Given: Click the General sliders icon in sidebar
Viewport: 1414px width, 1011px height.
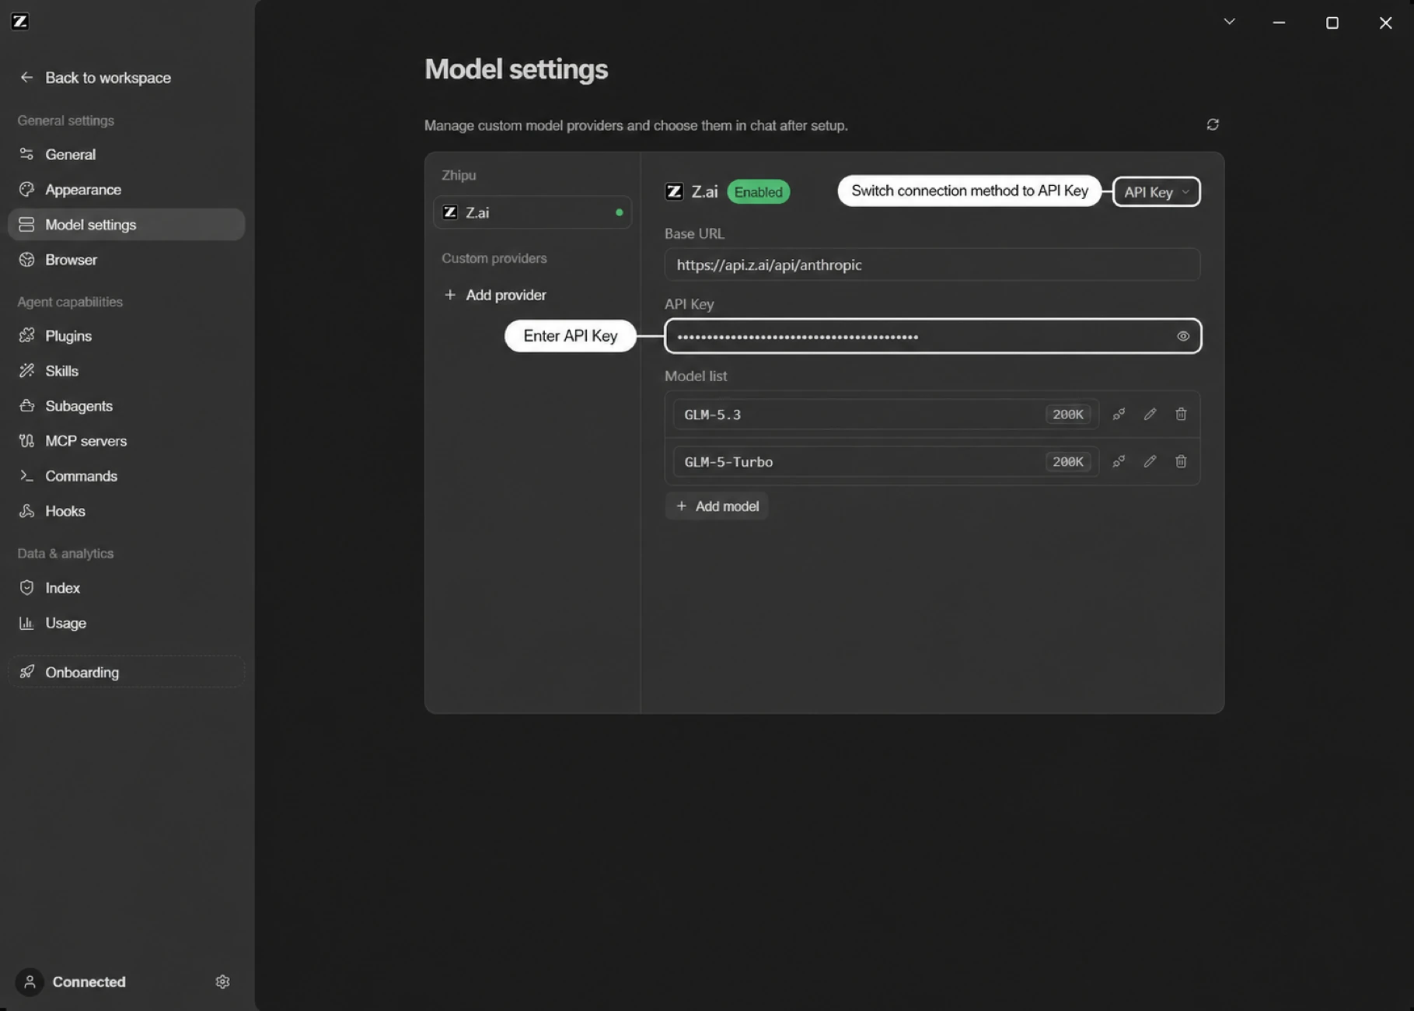Looking at the screenshot, I should coord(26,154).
